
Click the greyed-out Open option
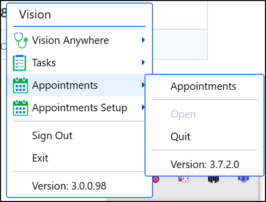pyautogui.click(x=183, y=115)
